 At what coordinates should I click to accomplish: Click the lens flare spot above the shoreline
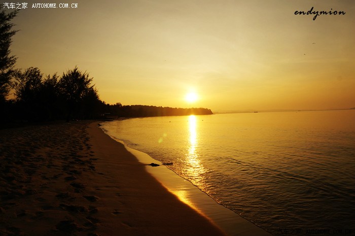pyautogui.click(x=162, y=138)
